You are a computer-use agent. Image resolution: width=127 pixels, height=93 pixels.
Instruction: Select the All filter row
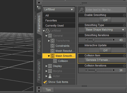click(x=59, y=15)
